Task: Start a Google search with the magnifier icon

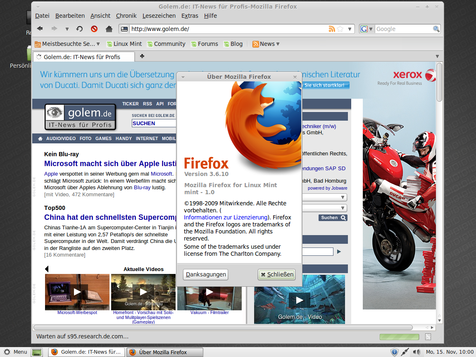Action: tap(436, 29)
